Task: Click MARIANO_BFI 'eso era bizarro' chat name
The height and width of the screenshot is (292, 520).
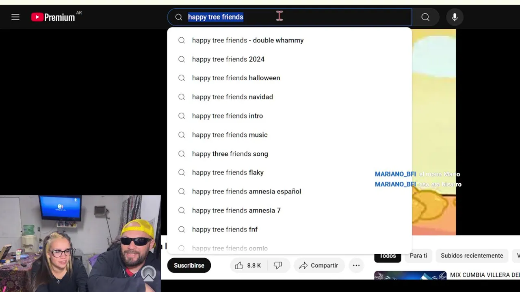Action: (395, 184)
